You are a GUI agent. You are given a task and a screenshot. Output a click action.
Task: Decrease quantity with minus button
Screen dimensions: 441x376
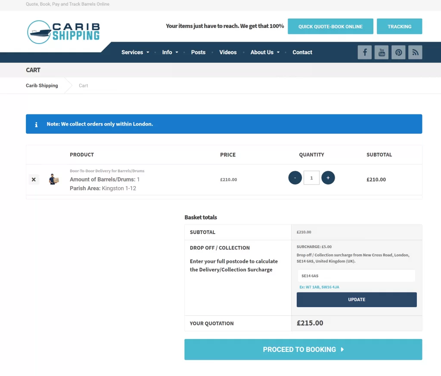click(295, 178)
